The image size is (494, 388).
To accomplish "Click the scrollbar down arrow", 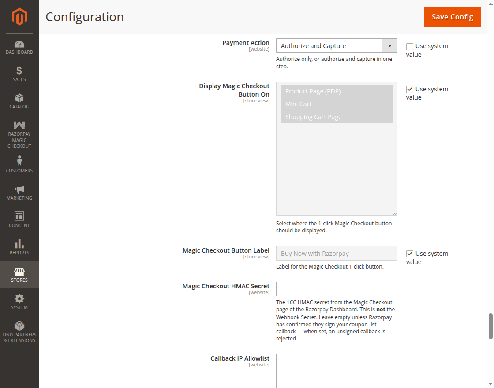I will pos(490,384).
